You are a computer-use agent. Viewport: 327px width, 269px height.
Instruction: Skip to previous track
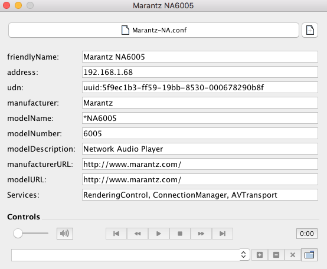coord(116,234)
